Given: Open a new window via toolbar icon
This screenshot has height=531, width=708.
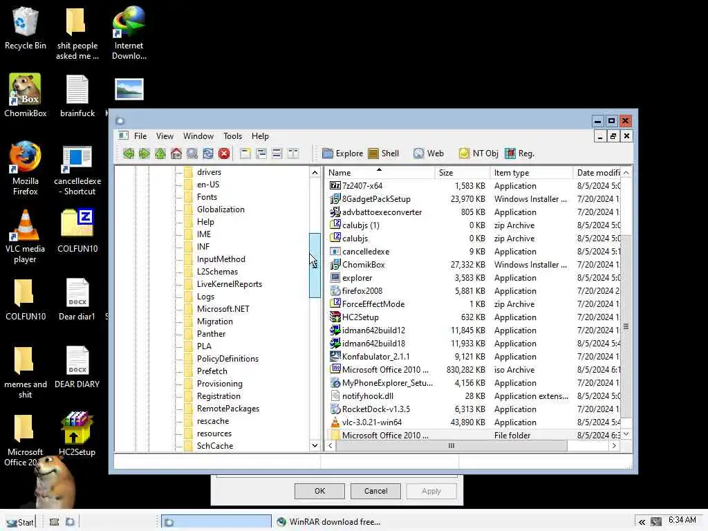Looking at the screenshot, I should tap(245, 153).
